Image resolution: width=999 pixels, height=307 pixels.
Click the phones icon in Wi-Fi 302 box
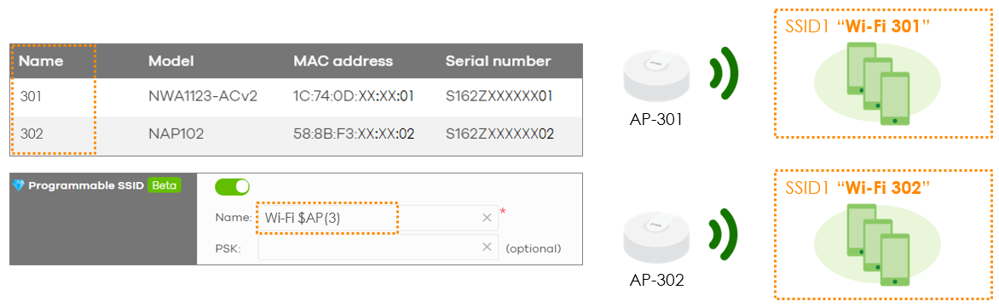pyautogui.click(x=879, y=246)
